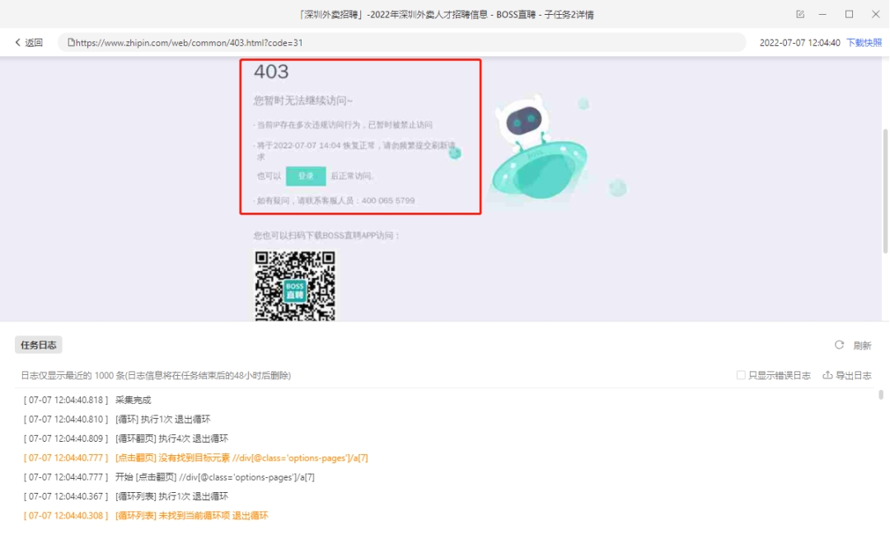
Task: Close the task detail window
Action: click(x=873, y=14)
